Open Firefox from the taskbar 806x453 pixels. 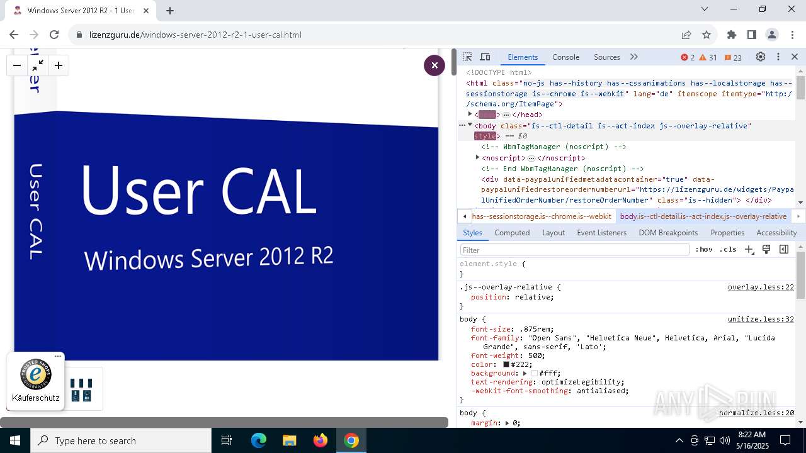[321, 440]
